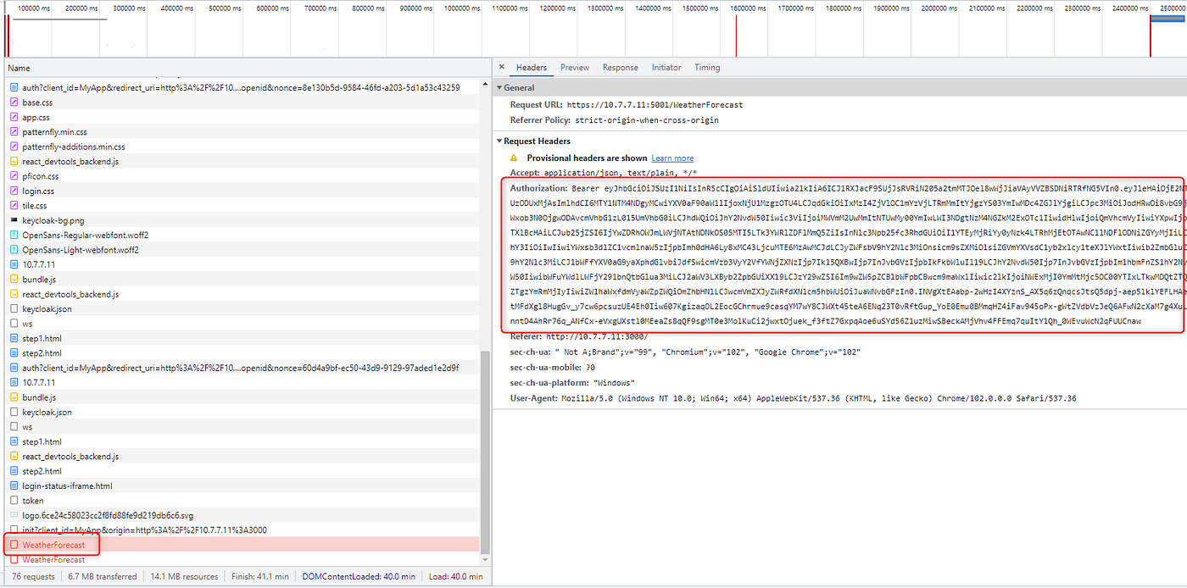Screen dimensions: 1187x588
Task: Click the 100000 ms timeline tick
Action: [x=32, y=8]
